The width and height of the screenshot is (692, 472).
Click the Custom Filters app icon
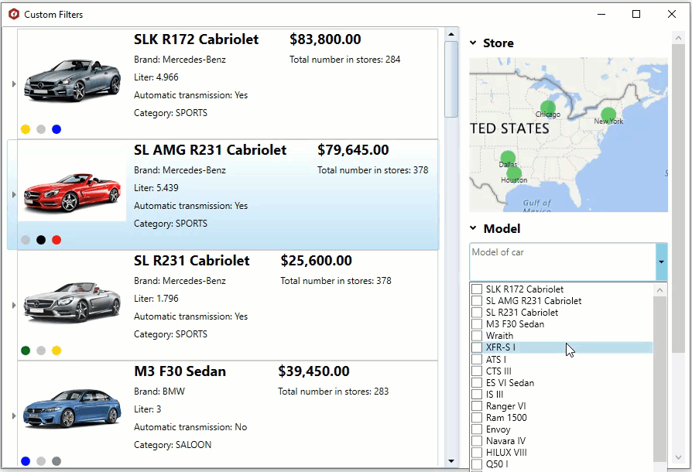click(13, 14)
